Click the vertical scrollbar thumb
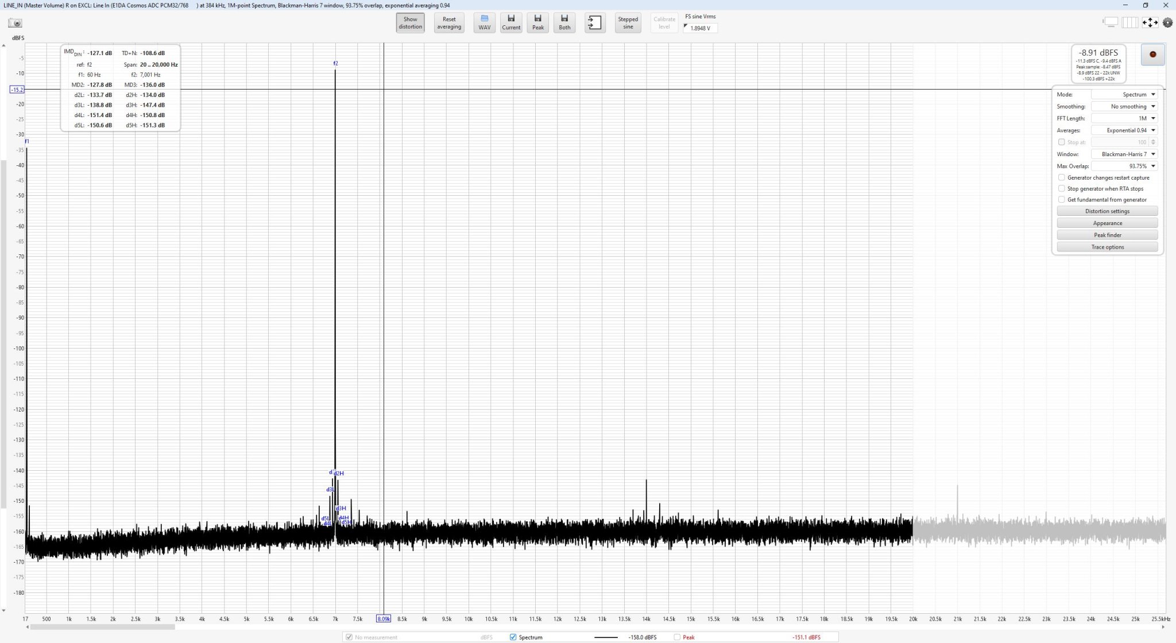1176x643 pixels. coord(3,335)
